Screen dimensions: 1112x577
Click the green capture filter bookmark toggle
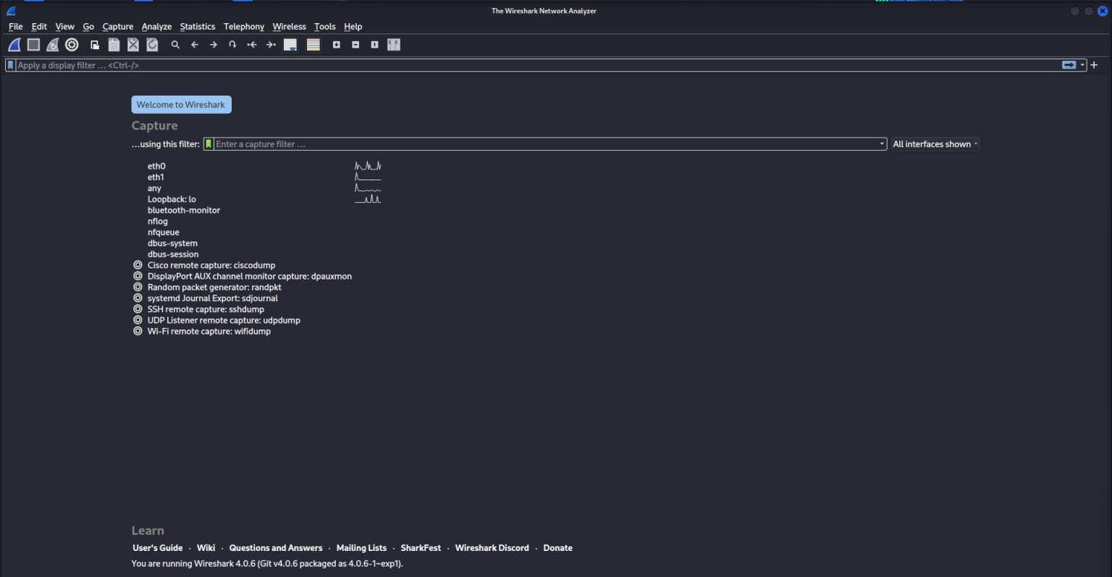[x=208, y=143]
